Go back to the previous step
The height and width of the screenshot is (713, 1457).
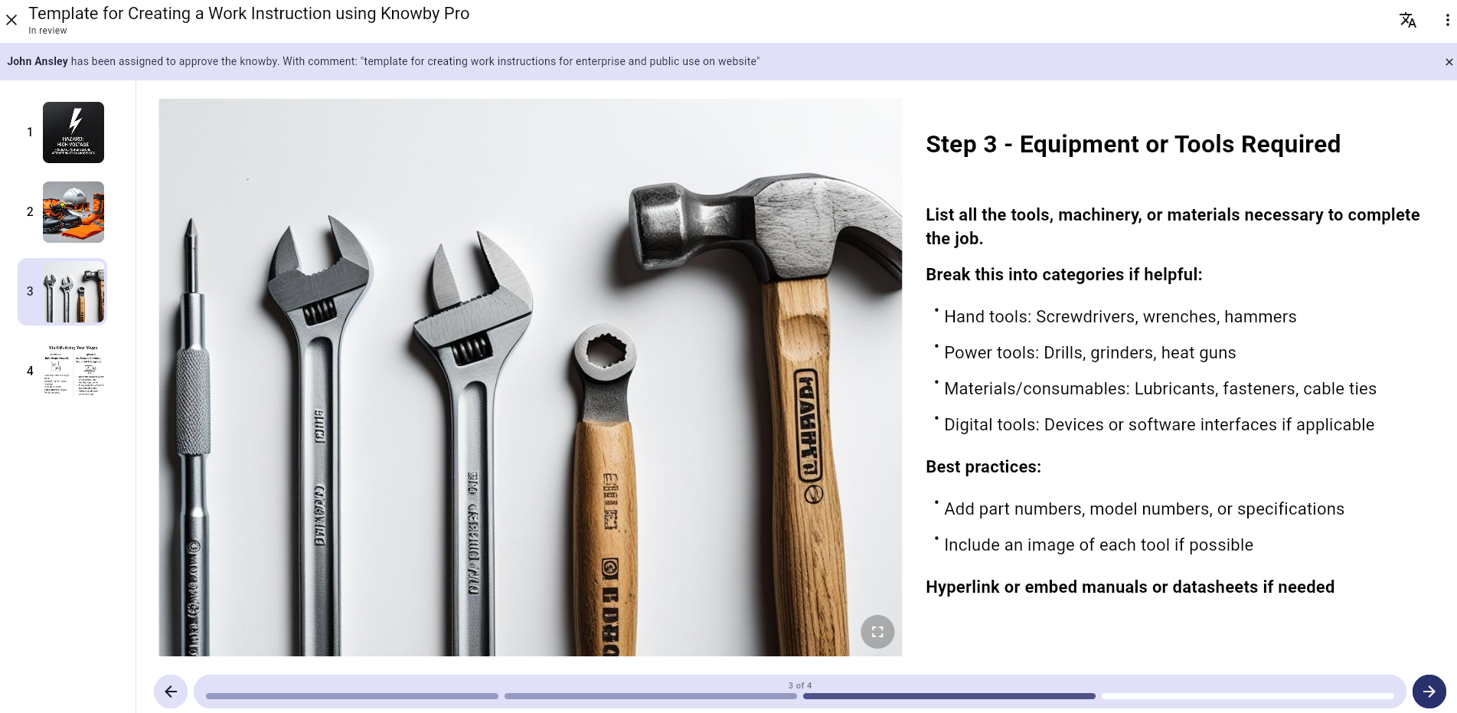pos(171,692)
